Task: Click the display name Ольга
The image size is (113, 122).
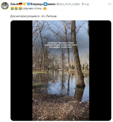Action: tap(14, 4)
